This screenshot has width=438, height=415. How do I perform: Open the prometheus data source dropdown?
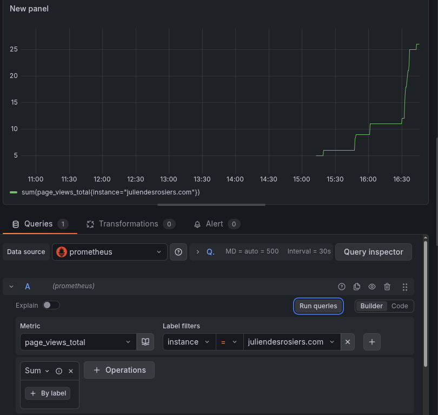109,251
